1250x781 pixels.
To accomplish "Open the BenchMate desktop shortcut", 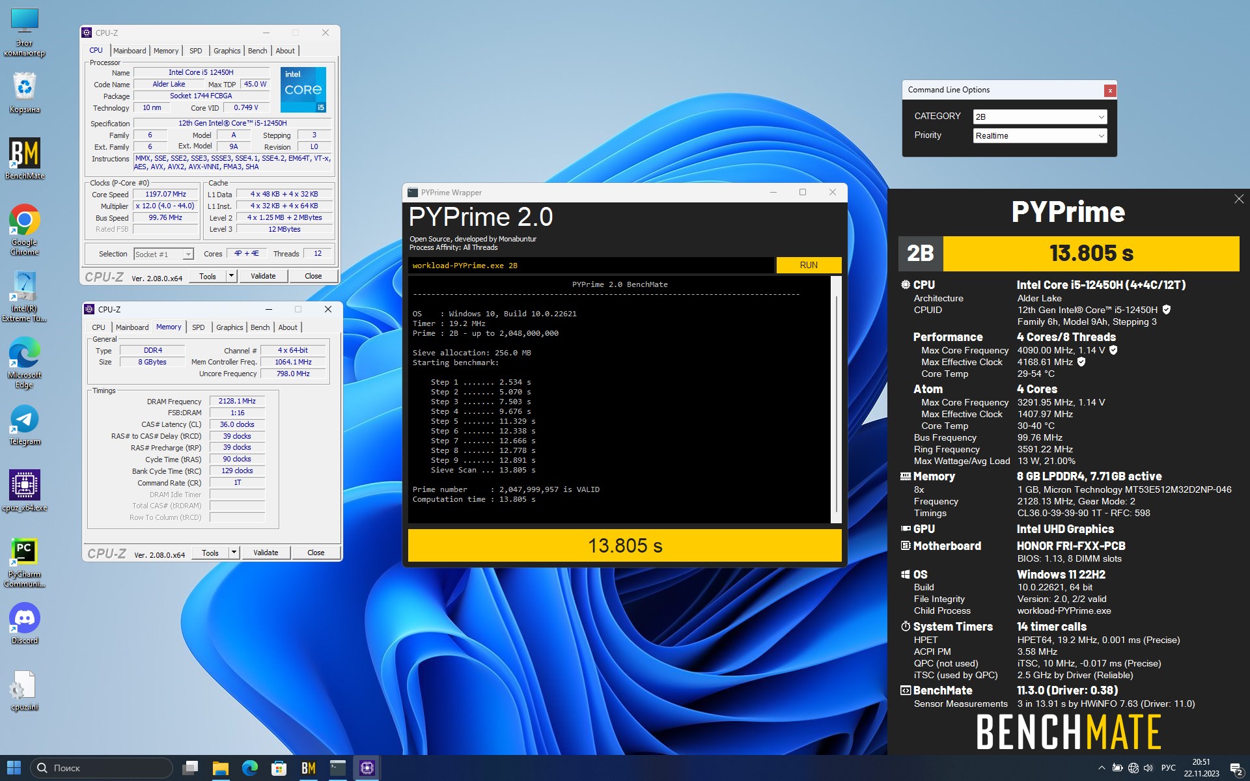I will (x=25, y=158).
